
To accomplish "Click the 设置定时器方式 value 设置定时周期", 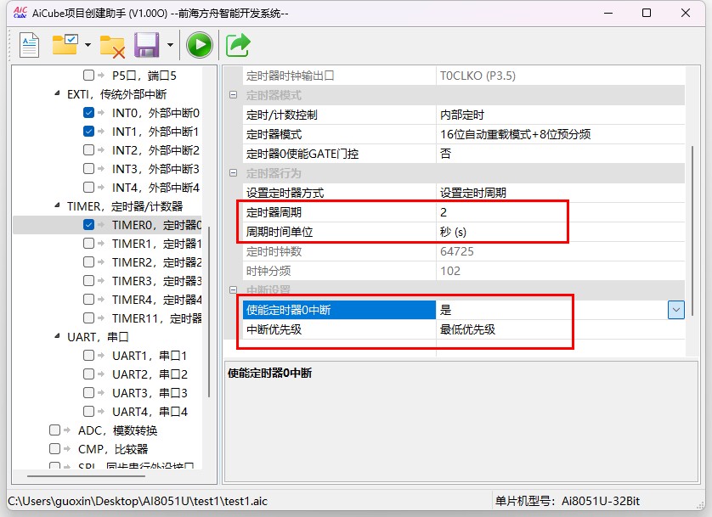I will point(560,193).
